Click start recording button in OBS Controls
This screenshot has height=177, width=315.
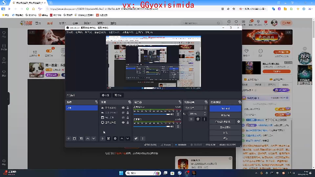pyautogui.click(x=225, y=115)
